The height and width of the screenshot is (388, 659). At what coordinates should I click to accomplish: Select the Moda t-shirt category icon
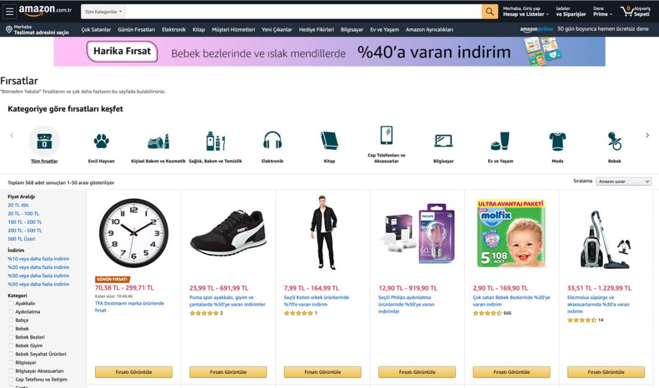click(557, 141)
